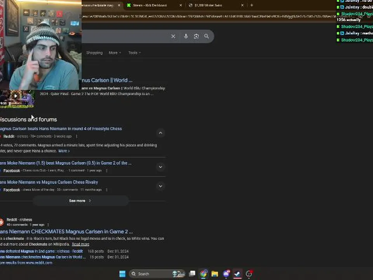Image resolution: width=373 pixels, height=280 pixels.
Task: Open options menu for Facebook Game 2 post
Action: [106, 171]
